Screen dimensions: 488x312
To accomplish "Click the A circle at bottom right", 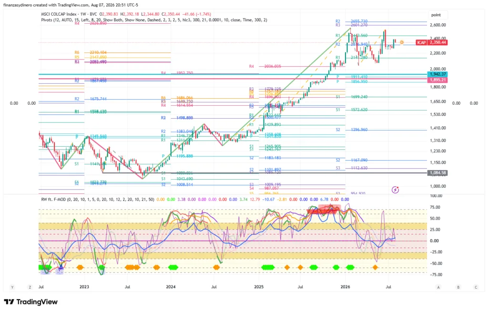I will (438, 287).
